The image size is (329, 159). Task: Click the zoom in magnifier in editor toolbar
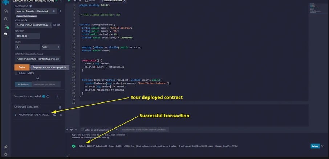coord(80,1)
